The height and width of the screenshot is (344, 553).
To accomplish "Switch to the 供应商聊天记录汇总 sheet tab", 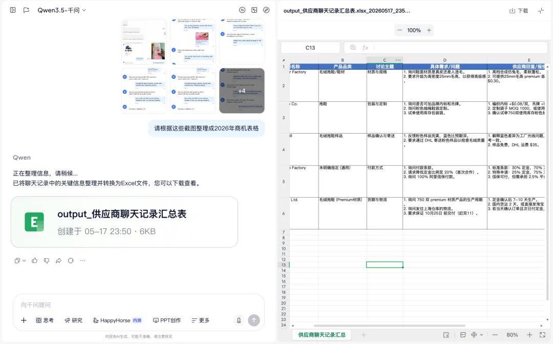I will pos(322,334).
